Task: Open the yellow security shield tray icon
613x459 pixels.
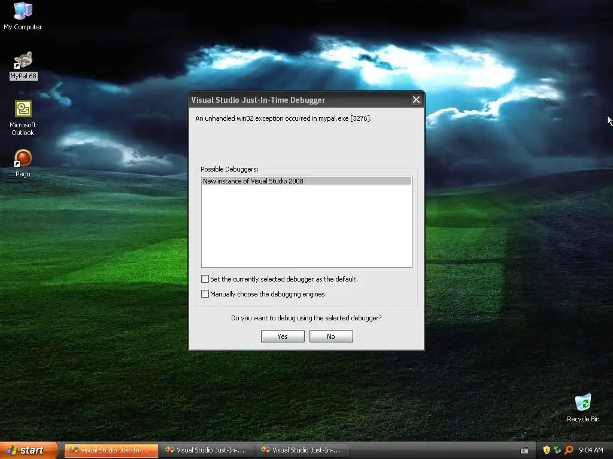Action: [x=547, y=450]
